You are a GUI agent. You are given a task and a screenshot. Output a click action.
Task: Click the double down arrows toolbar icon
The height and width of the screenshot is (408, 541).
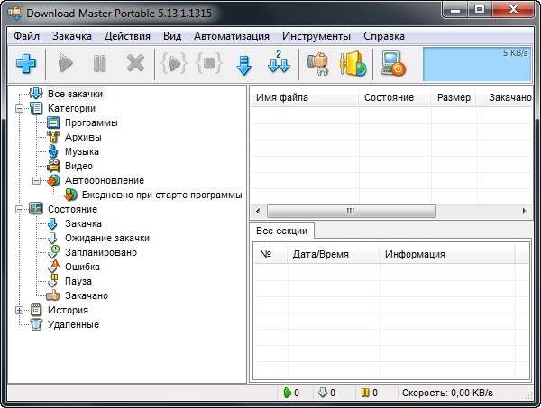coord(279,64)
